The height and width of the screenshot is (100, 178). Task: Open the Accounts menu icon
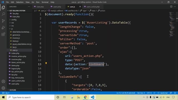(x=3, y=81)
